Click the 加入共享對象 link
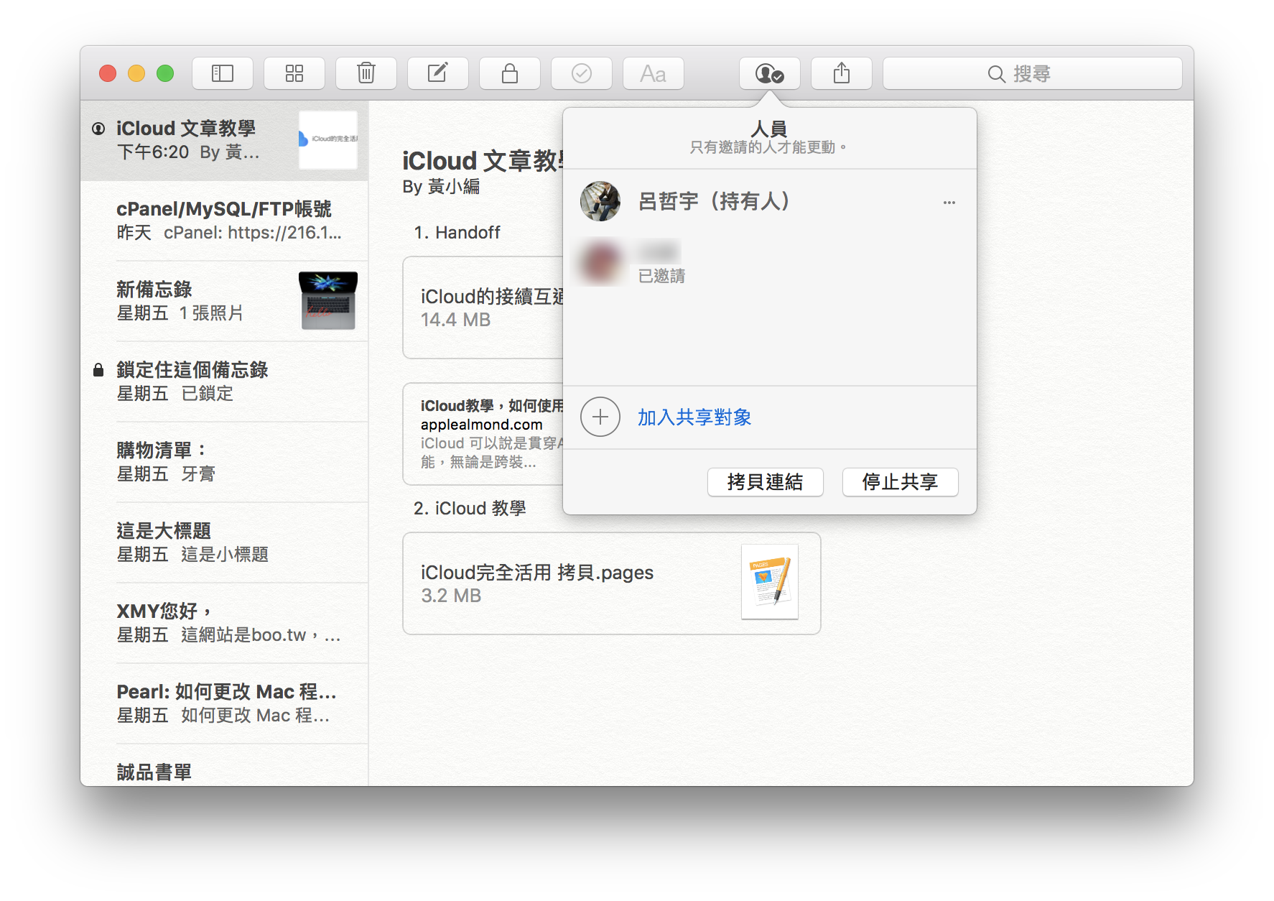The height and width of the screenshot is (901, 1274). 694,417
